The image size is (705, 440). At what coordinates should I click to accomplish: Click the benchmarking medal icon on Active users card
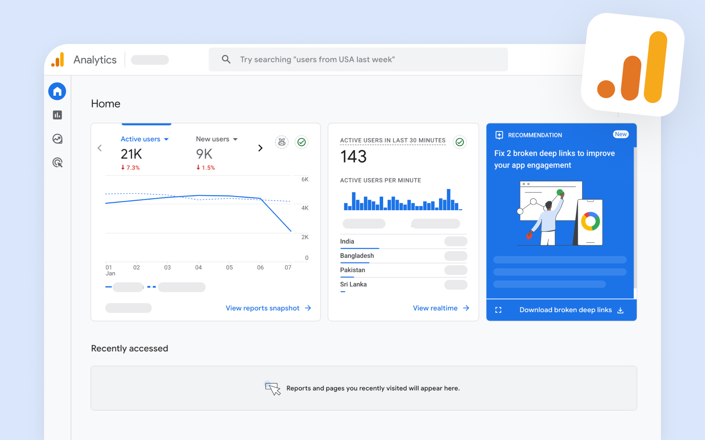[282, 142]
